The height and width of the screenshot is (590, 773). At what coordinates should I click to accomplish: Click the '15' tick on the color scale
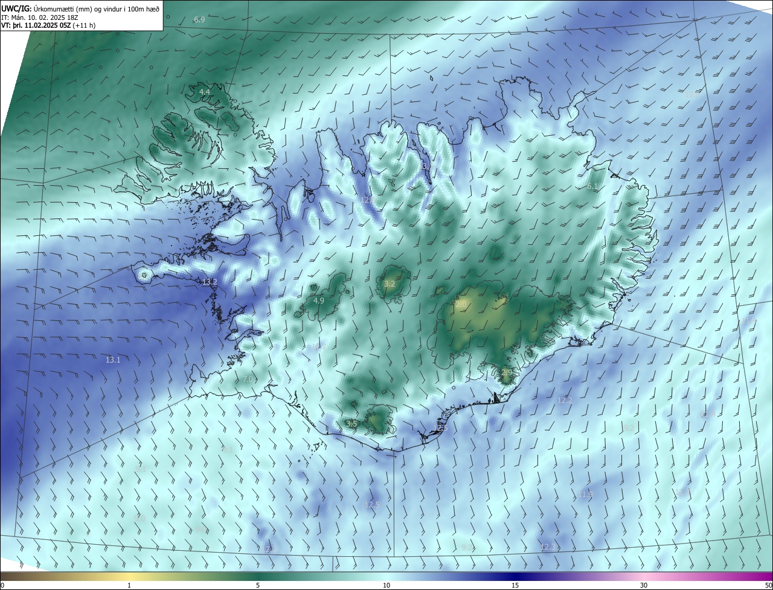(515, 585)
